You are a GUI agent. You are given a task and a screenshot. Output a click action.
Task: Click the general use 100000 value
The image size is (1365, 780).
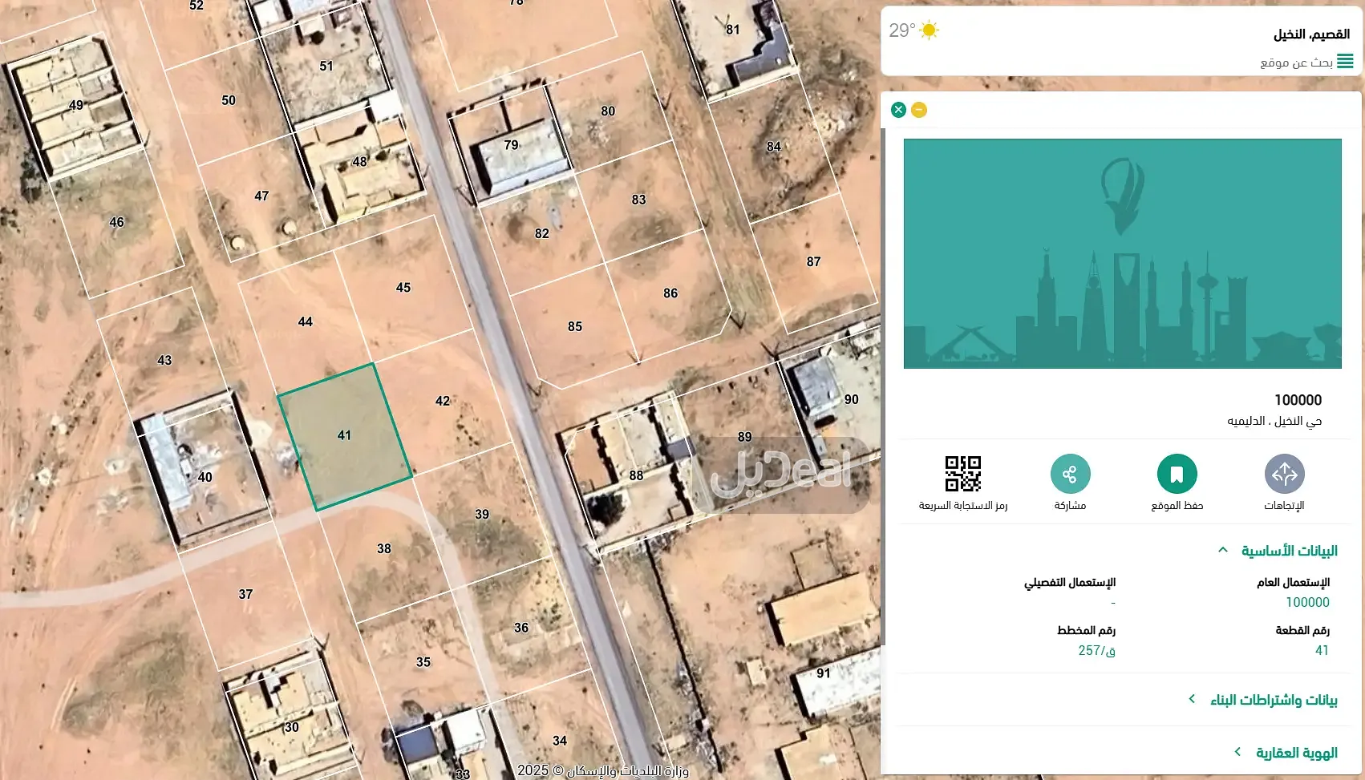coord(1307,603)
